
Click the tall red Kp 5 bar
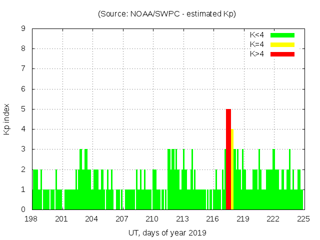(228, 159)
